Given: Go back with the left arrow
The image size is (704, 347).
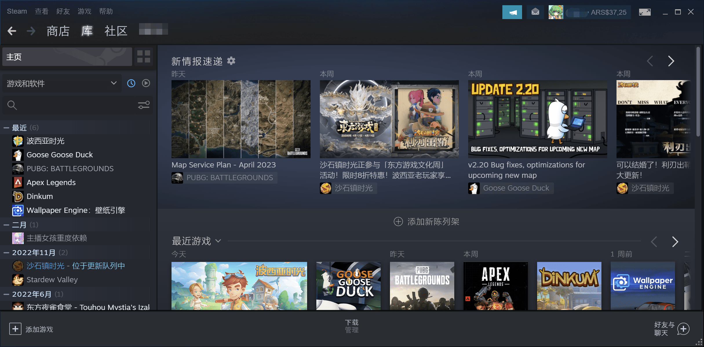Looking at the screenshot, I should point(12,31).
